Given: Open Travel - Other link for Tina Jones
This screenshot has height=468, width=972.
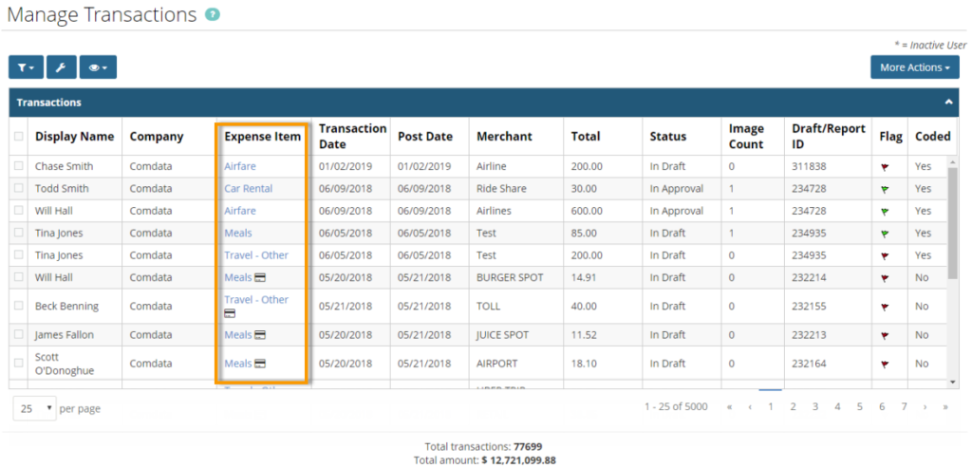Looking at the screenshot, I should pos(256,255).
